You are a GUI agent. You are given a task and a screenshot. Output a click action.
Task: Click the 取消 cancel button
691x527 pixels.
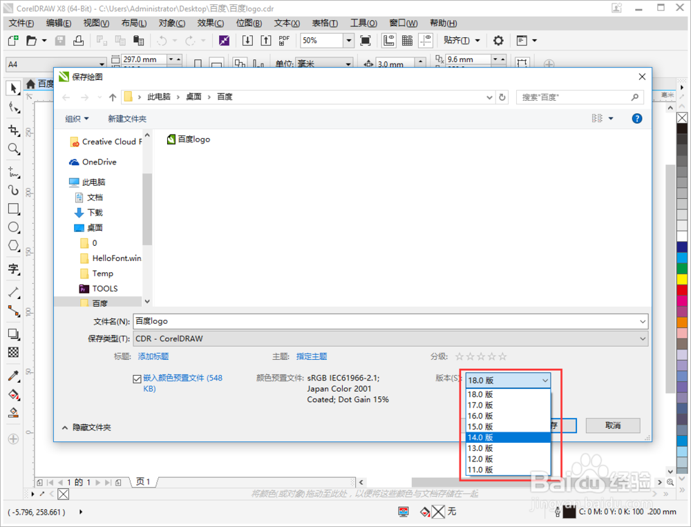[x=612, y=425]
